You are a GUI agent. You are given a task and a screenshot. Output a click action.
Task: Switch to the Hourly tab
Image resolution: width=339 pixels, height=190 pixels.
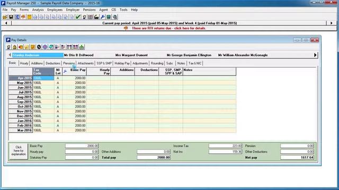tap(24, 63)
